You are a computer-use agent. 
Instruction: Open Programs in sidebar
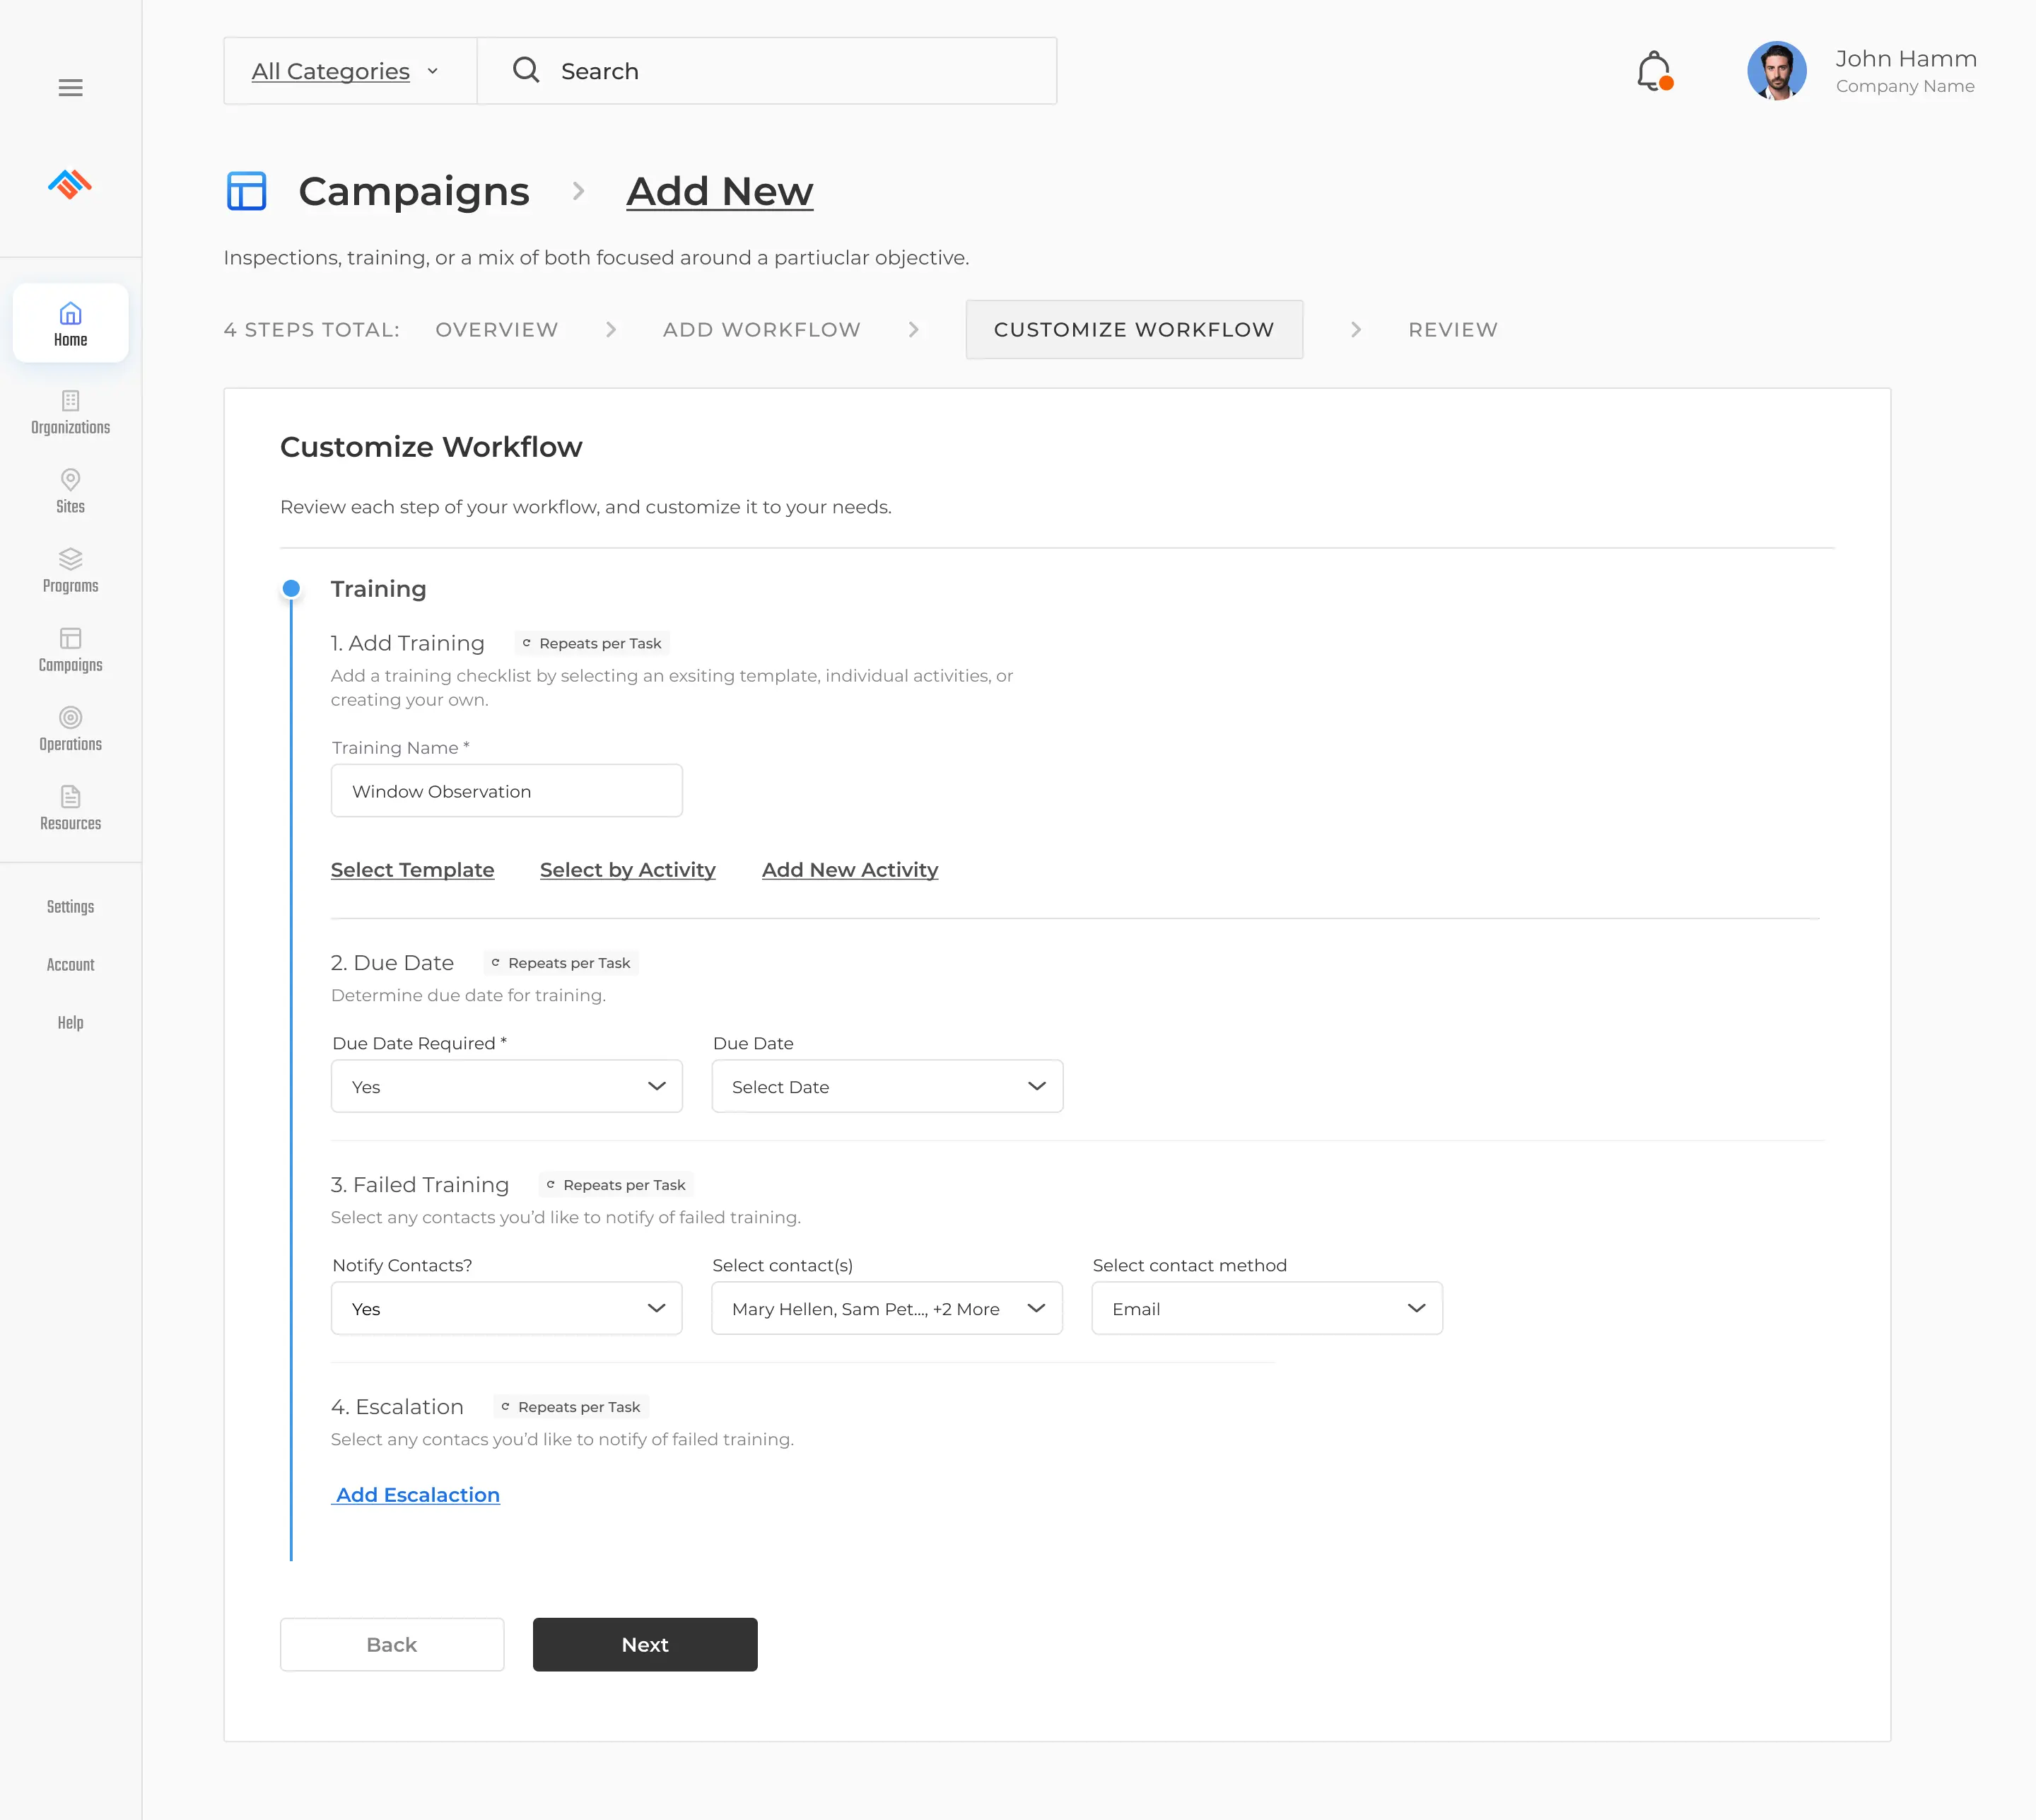(70, 571)
